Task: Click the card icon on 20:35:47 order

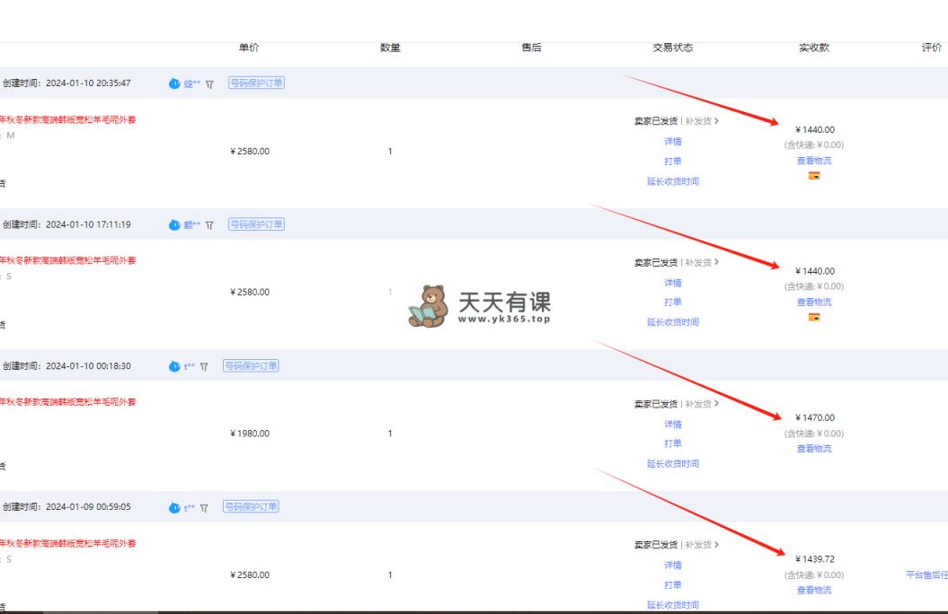Action: (x=814, y=176)
